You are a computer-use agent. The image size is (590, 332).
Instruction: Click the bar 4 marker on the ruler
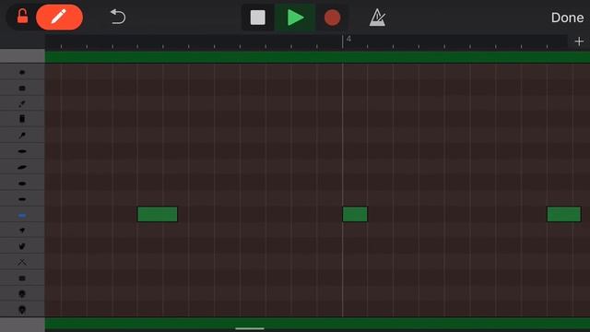pyautogui.click(x=348, y=39)
